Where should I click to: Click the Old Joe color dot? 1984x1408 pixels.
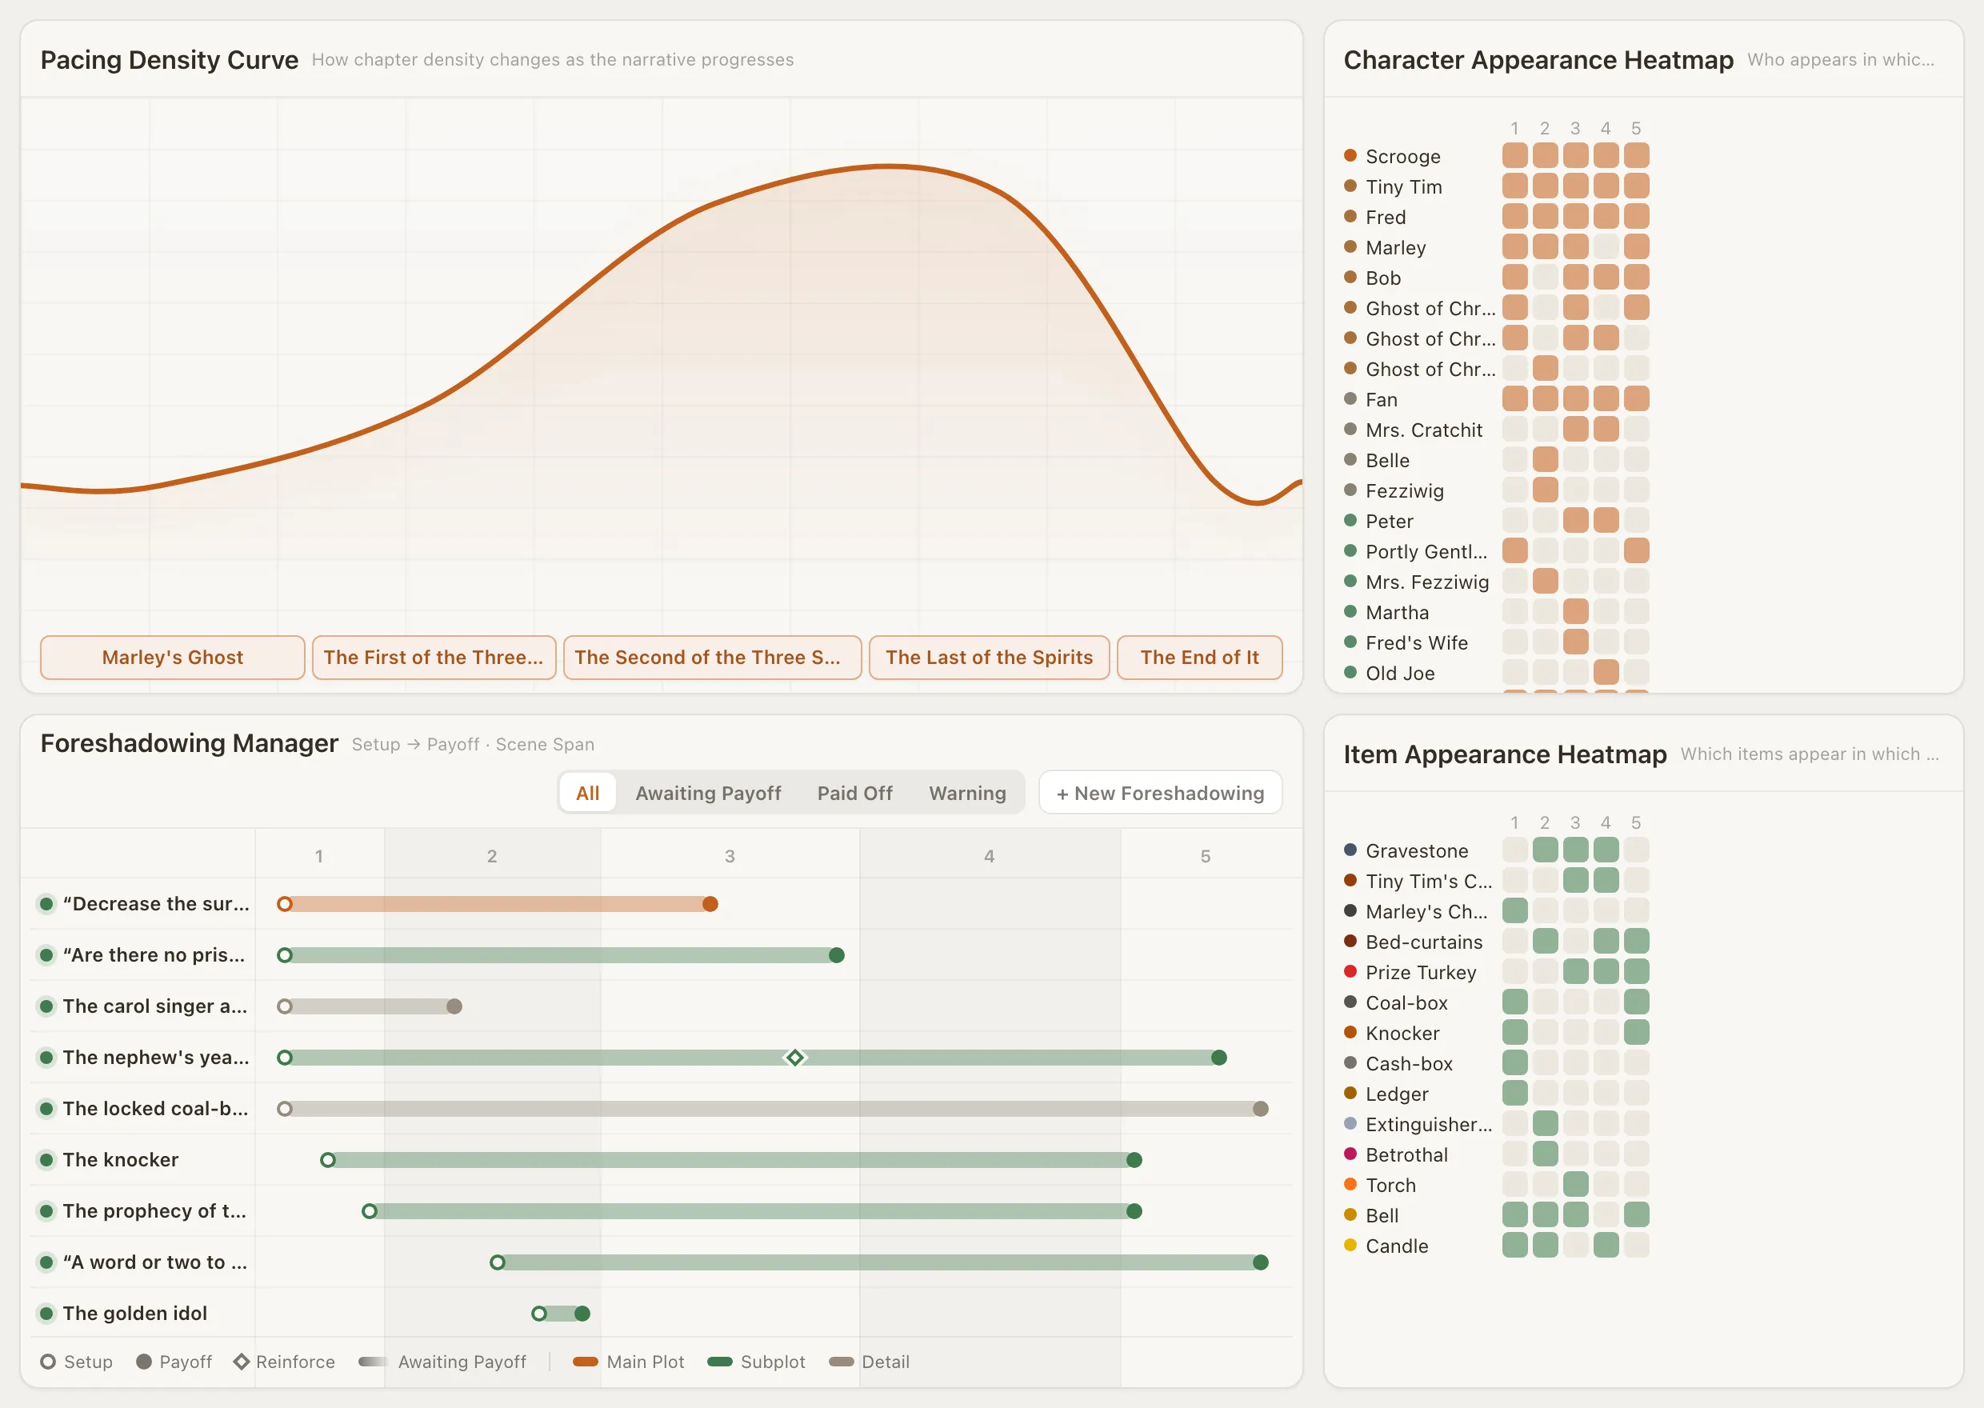pos(1350,673)
